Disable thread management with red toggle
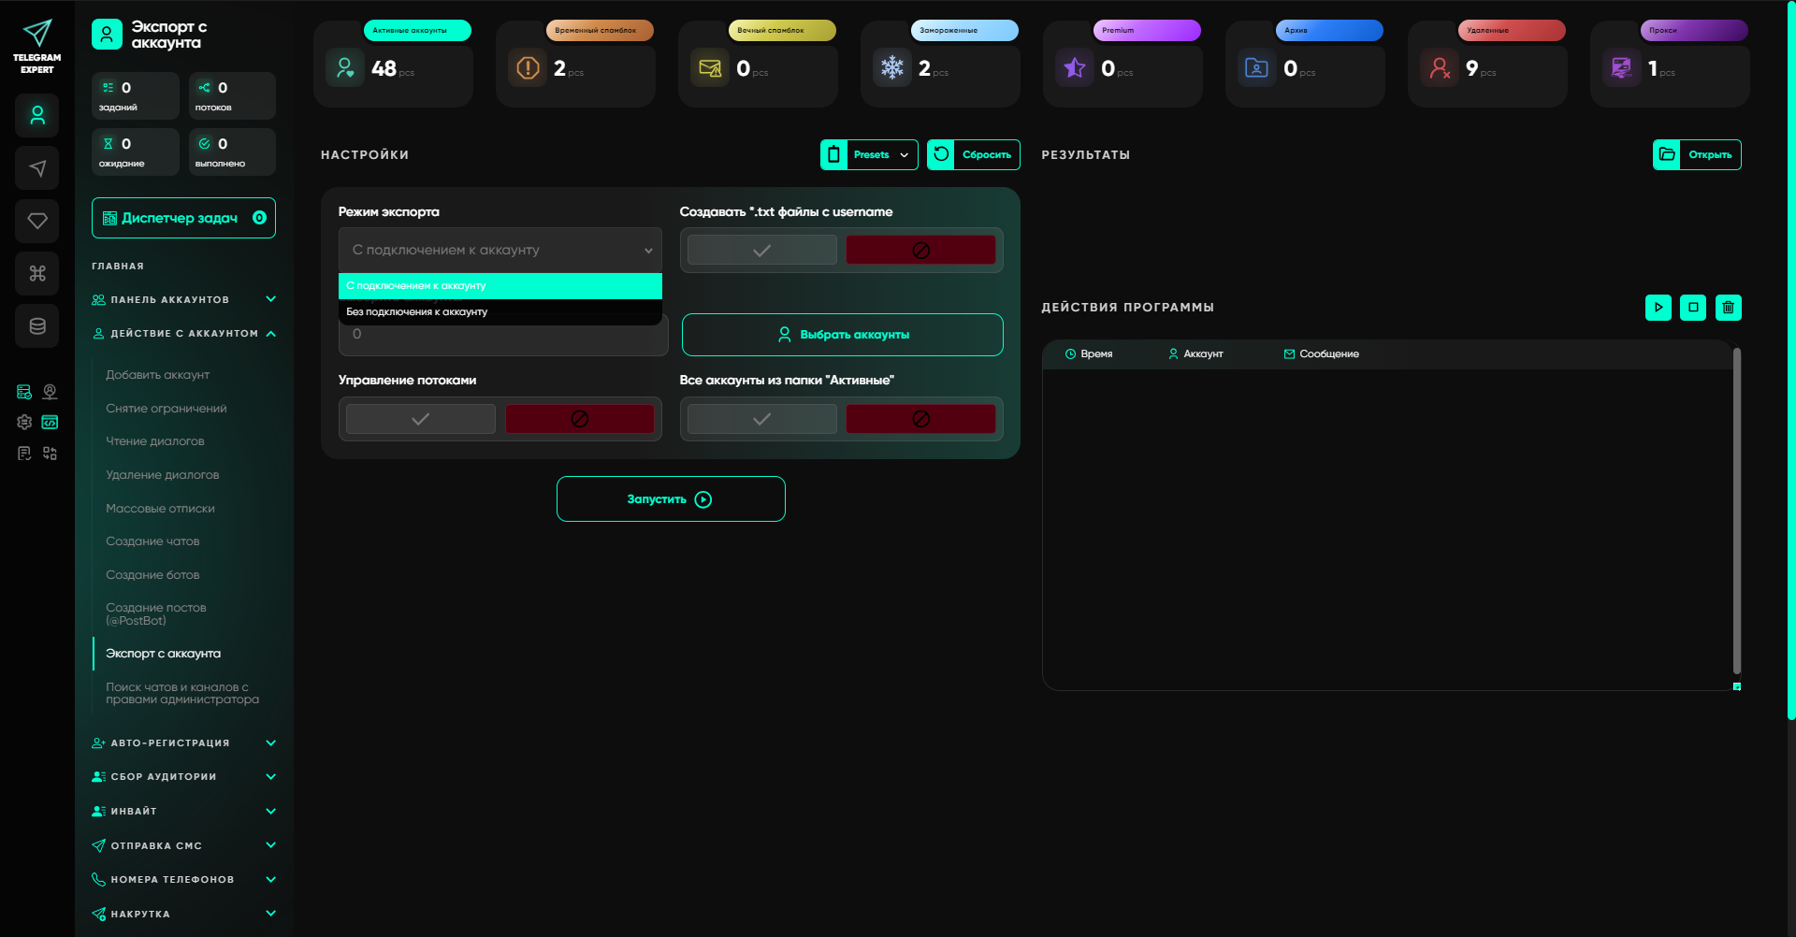The image size is (1796, 937). (x=580, y=418)
